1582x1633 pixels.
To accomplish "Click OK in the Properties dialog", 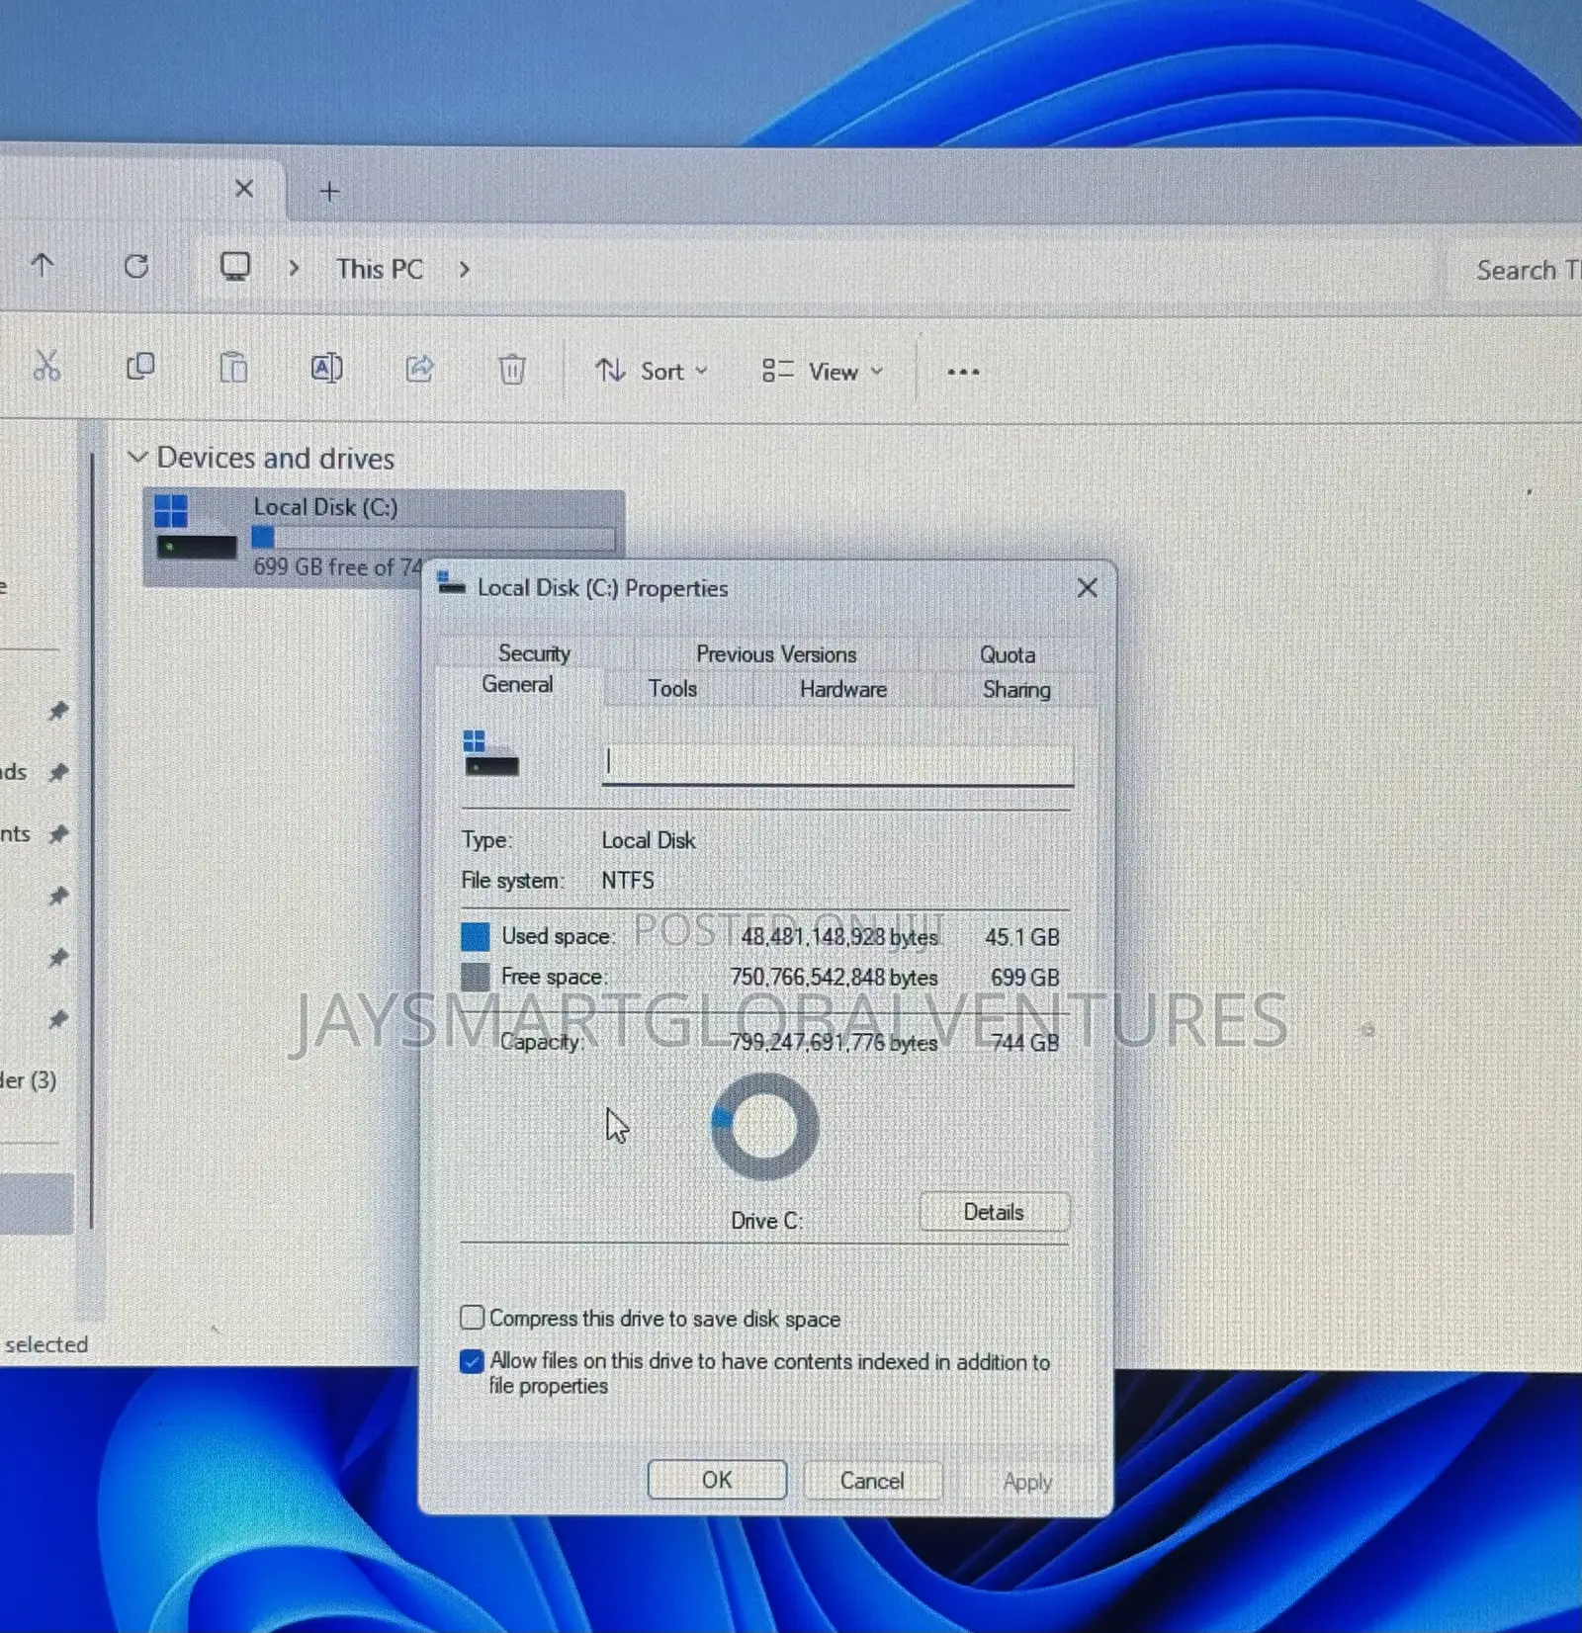I will (717, 1480).
